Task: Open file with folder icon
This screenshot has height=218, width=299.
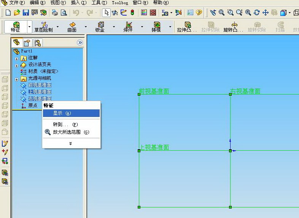Action: click(17, 13)
